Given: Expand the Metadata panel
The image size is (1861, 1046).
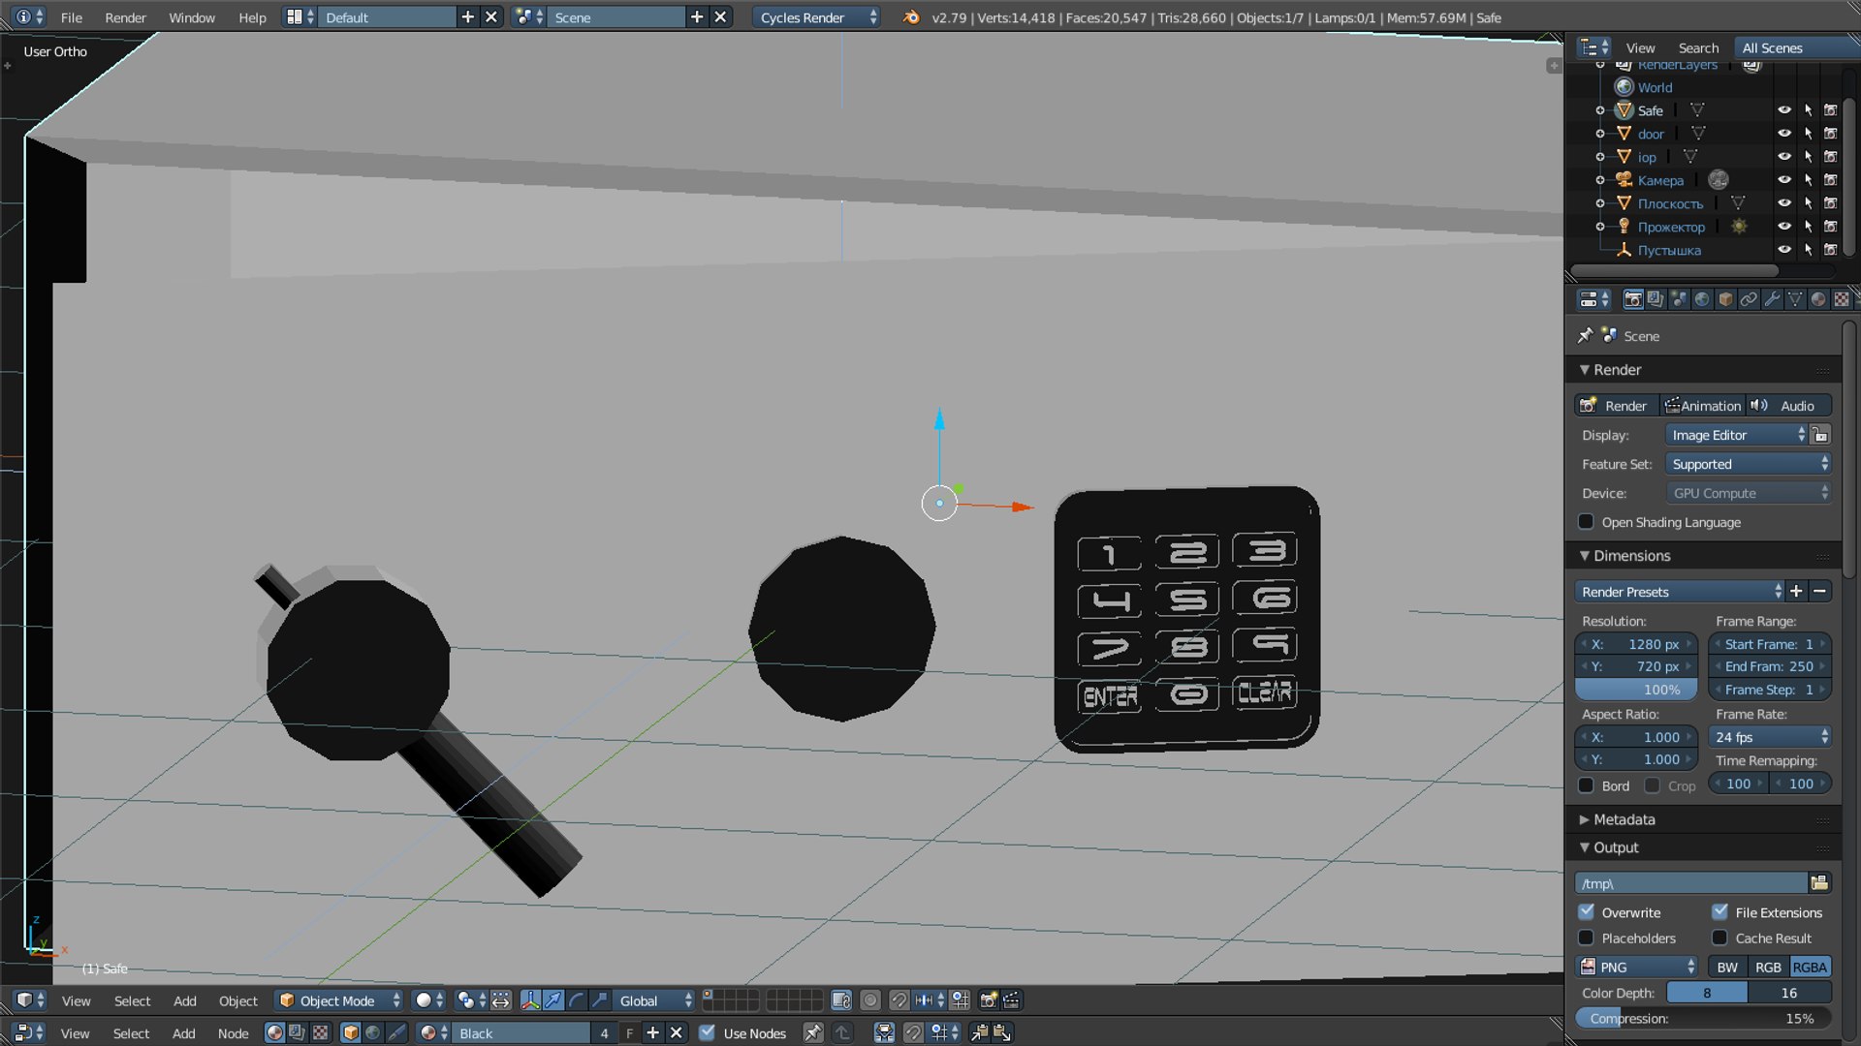Looking at the screenshot, I should [1624, 819].
